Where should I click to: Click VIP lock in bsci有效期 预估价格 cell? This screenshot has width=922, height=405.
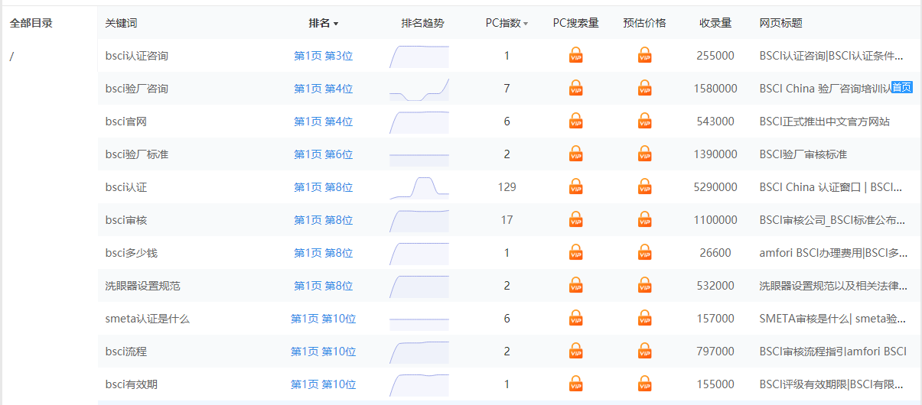pos(645,384)
